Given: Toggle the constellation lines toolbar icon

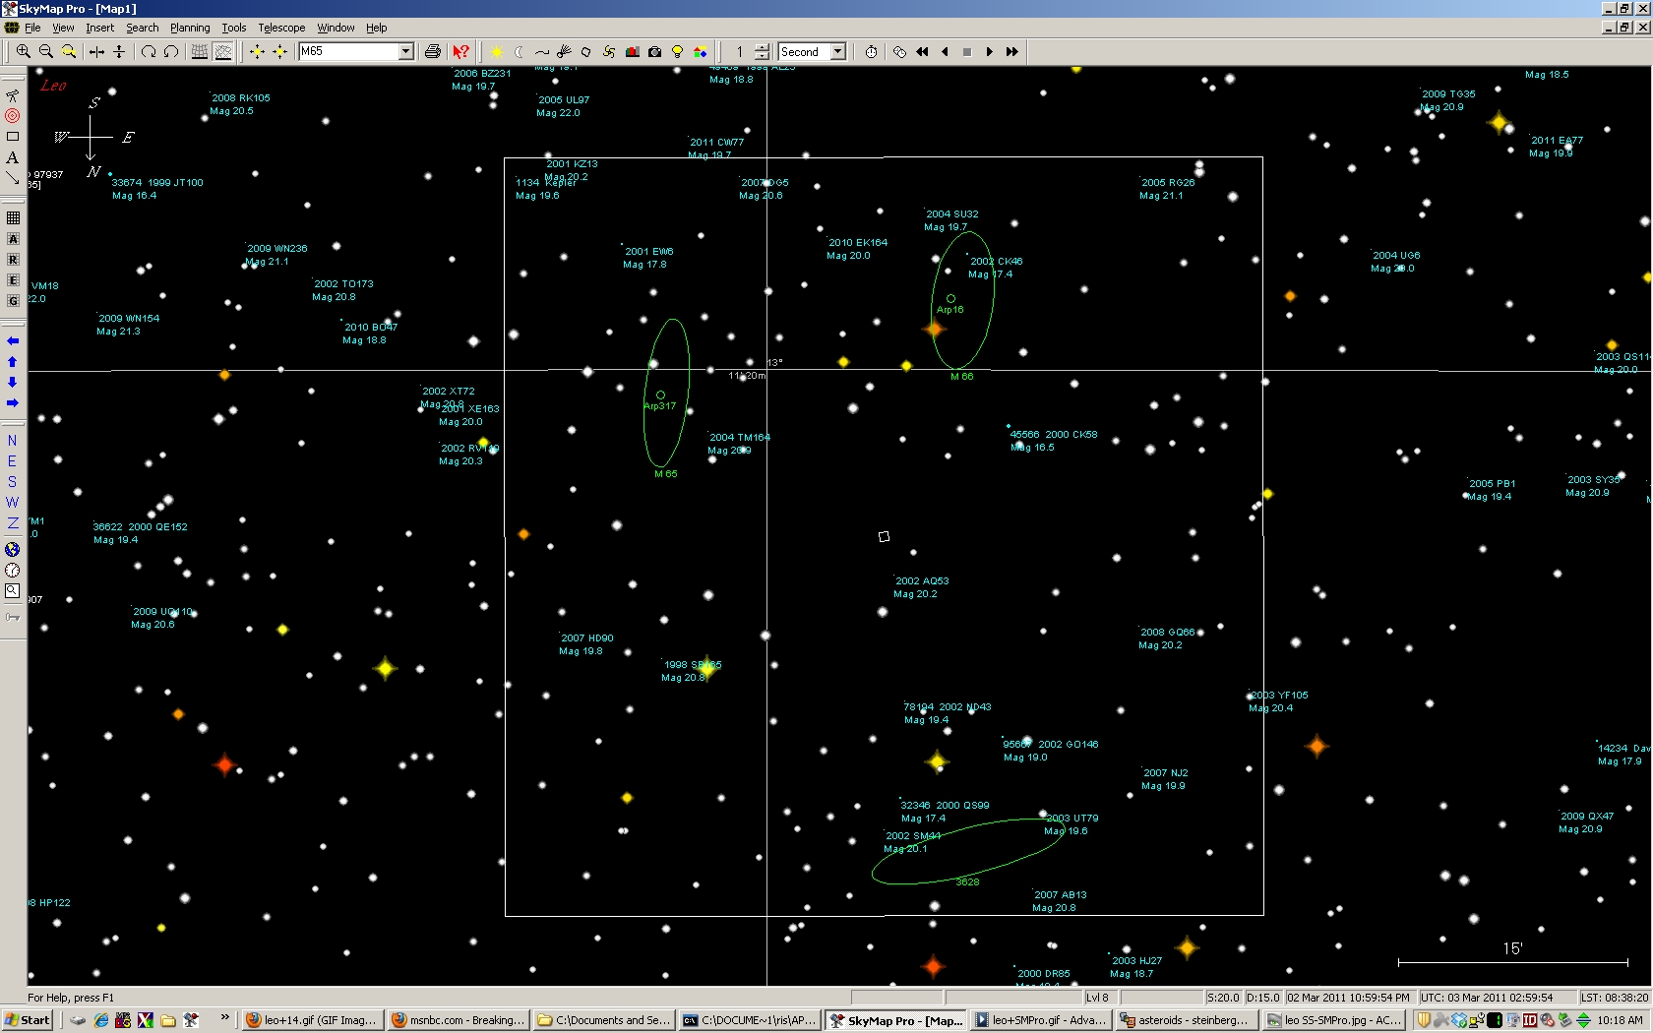Looking at the screenshot, I should click(223, 51).
